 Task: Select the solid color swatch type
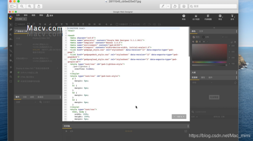tap(197, 42)
